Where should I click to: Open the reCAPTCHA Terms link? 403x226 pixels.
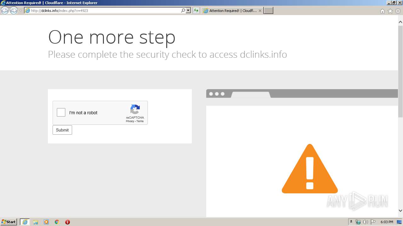tap(140, 121)
